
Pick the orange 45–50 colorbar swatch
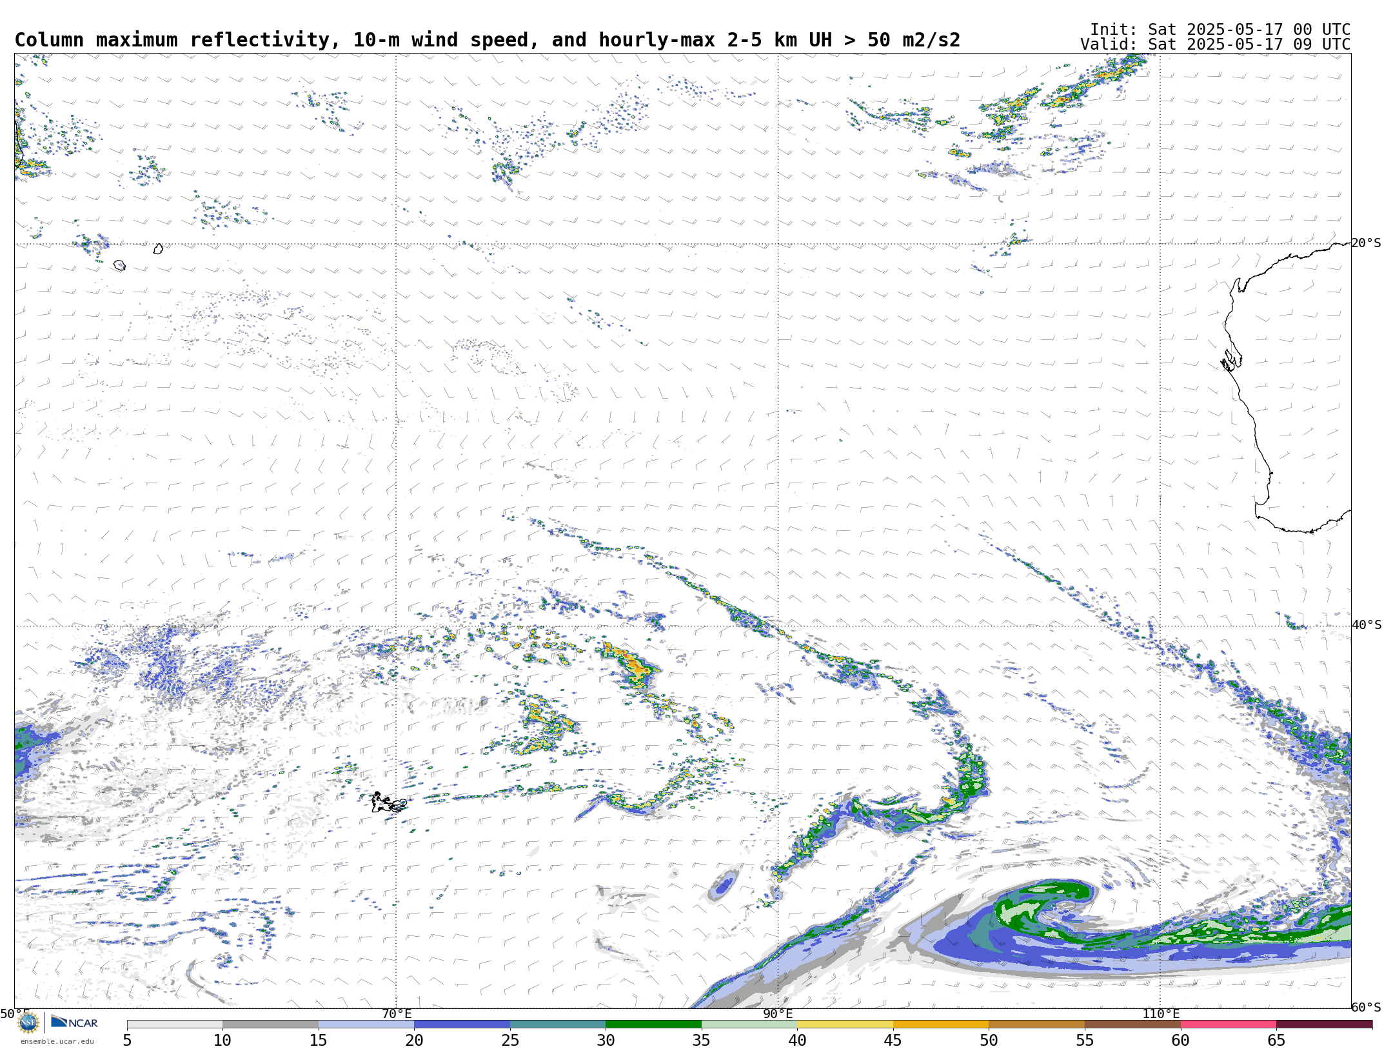coord(941,1024)
